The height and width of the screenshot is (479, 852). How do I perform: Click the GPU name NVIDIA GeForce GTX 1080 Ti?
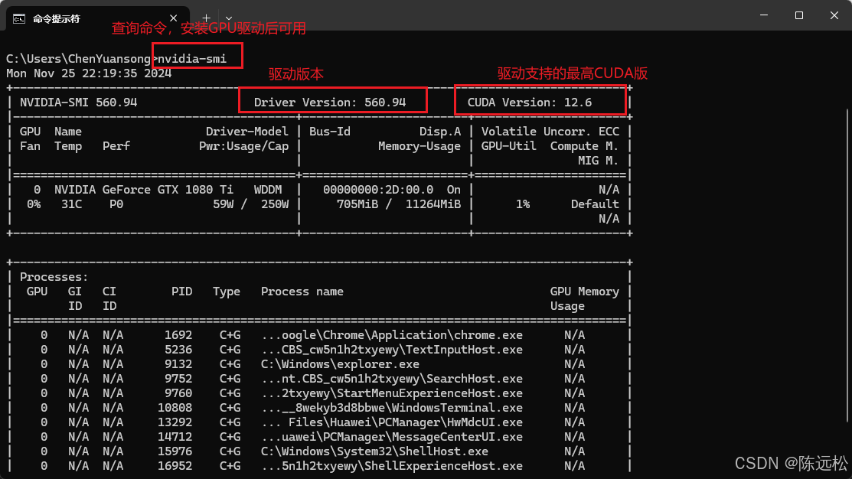(x=143, y=190)
